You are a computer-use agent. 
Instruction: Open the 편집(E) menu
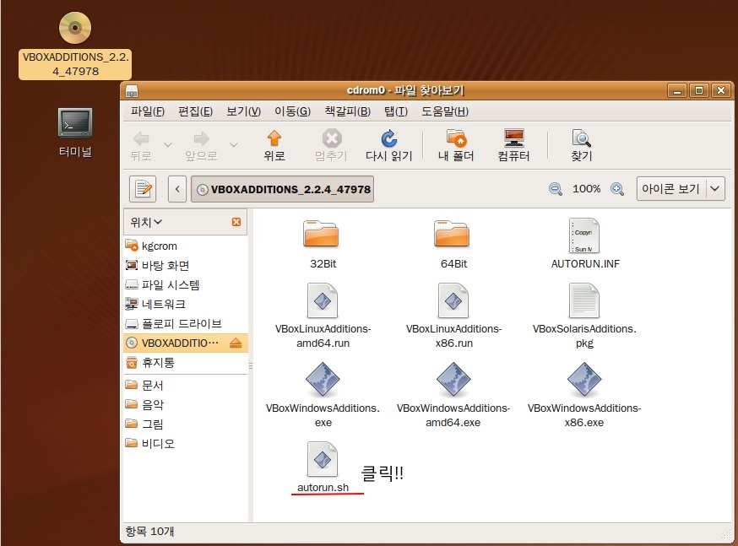tap(195, 111)
